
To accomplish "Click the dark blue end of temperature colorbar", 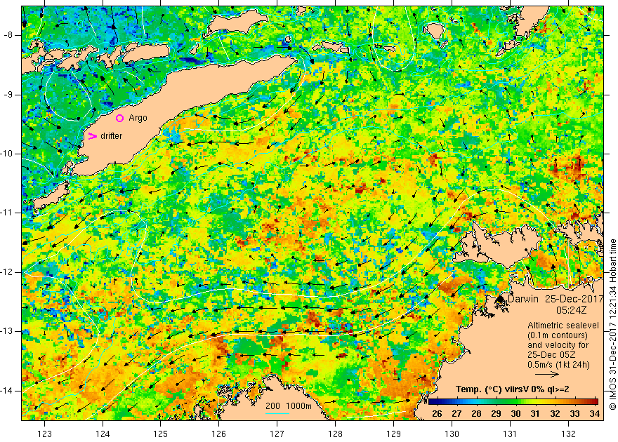I will tap(432, 402).
